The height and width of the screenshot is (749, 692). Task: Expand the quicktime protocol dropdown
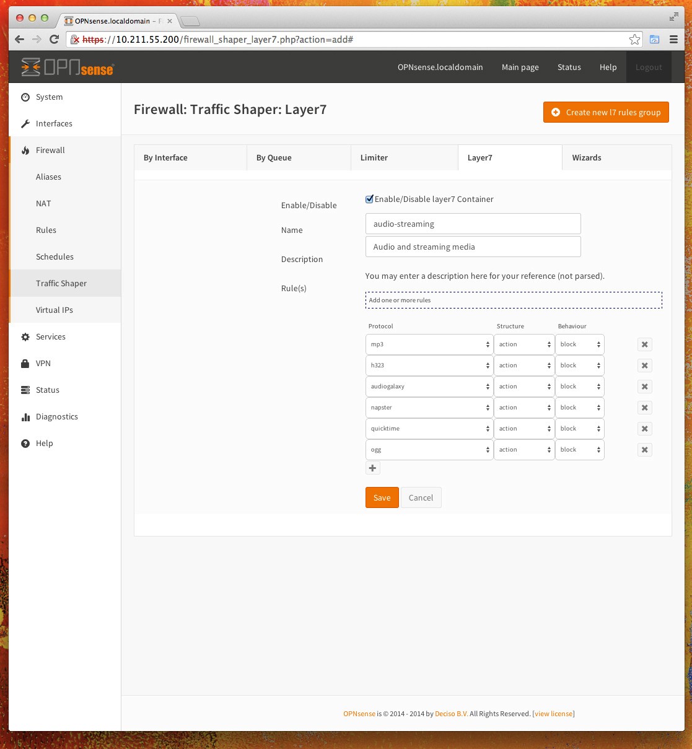(429, 429)
